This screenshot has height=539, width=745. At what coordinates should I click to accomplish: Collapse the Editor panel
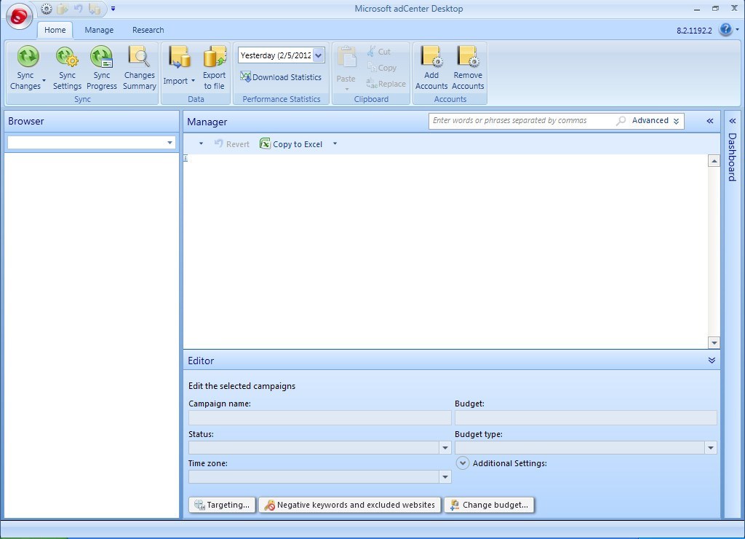(x=712, y=360)
